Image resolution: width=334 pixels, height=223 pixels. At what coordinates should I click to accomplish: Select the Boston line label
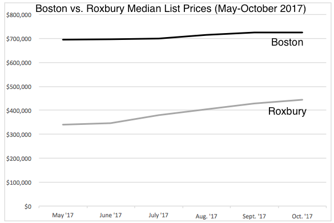tap(287, 42)
